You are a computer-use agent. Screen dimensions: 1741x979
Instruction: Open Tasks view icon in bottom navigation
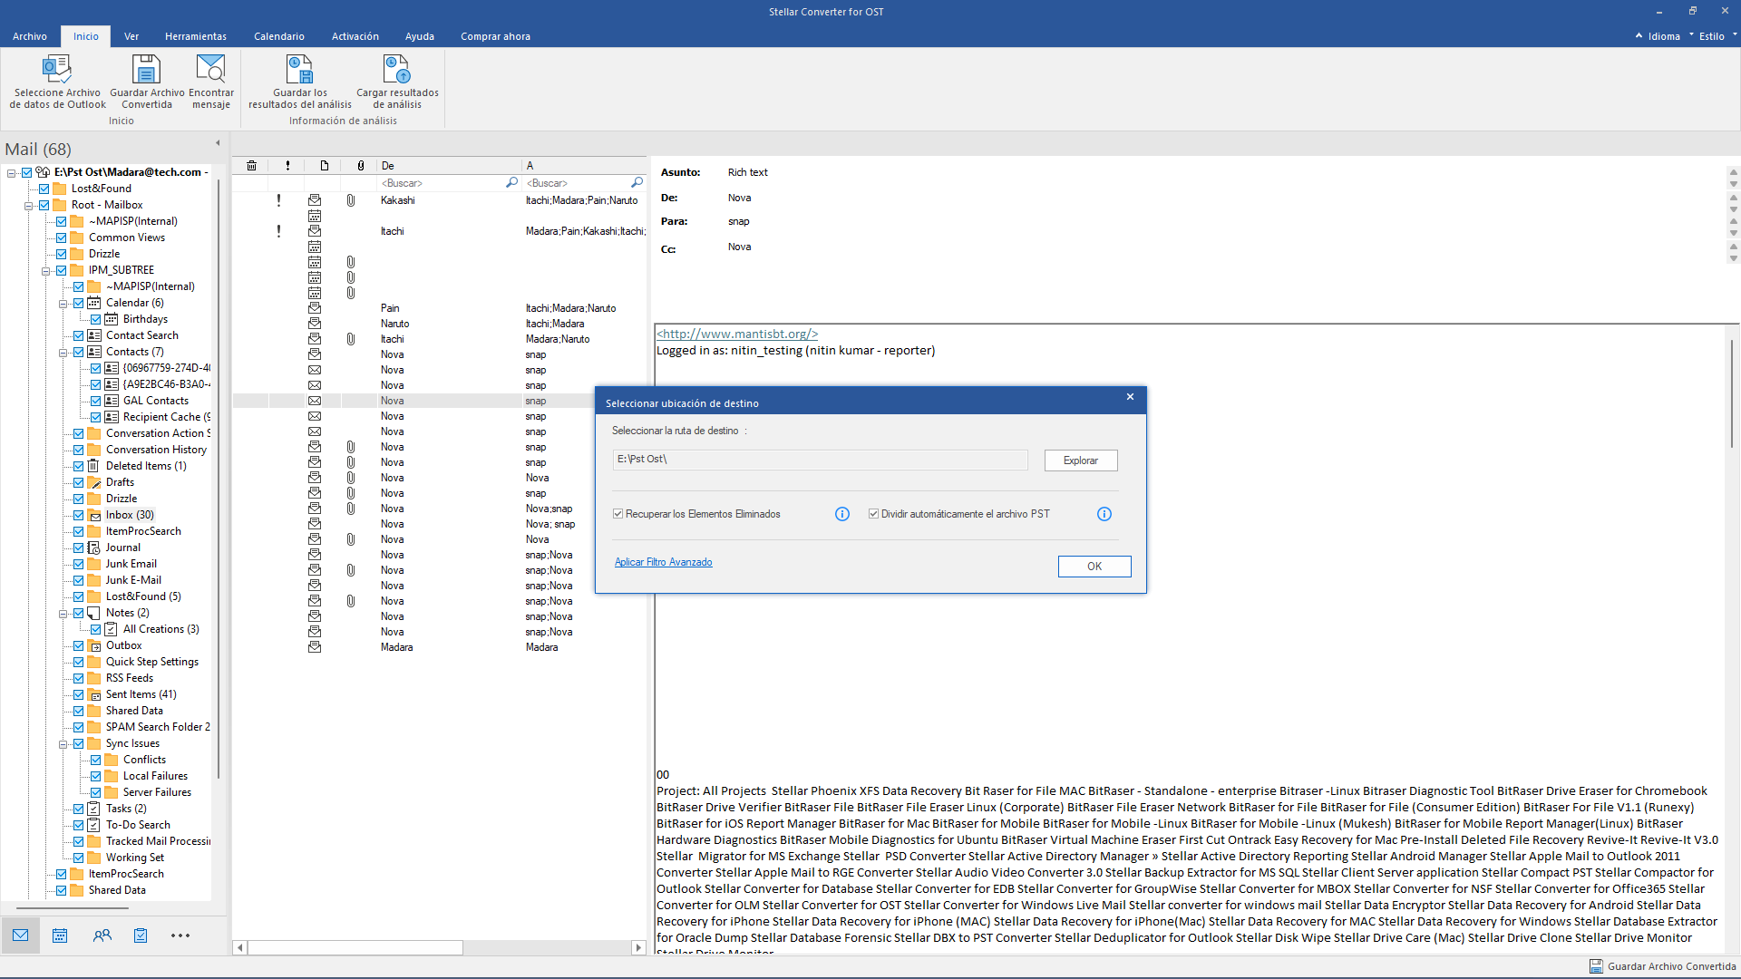[141, 935]
